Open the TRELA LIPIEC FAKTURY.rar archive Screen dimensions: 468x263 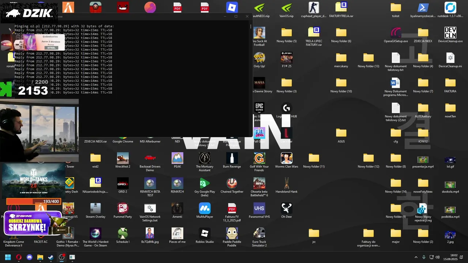click(x=314, y=37)
